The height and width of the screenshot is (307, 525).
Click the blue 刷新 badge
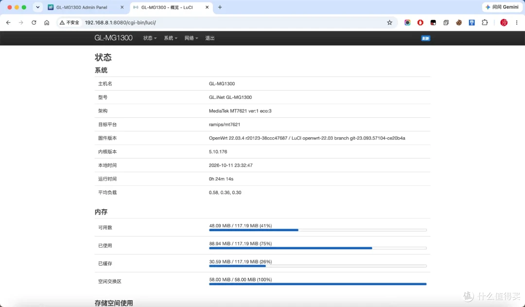click(x=425, y=38)
